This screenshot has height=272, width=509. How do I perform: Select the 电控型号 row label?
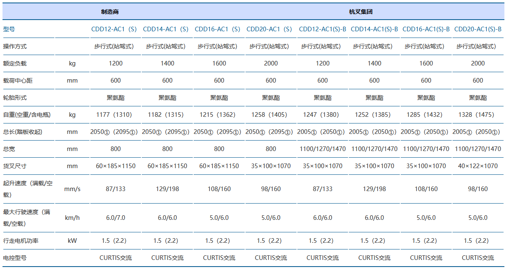pos(15,258)
